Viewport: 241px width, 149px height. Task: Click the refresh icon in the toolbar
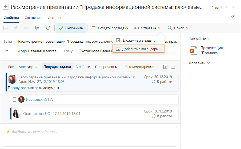(x=48, y=28)
